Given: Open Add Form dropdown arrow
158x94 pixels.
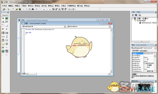Looking at the screenshot, I should [11, 9].
